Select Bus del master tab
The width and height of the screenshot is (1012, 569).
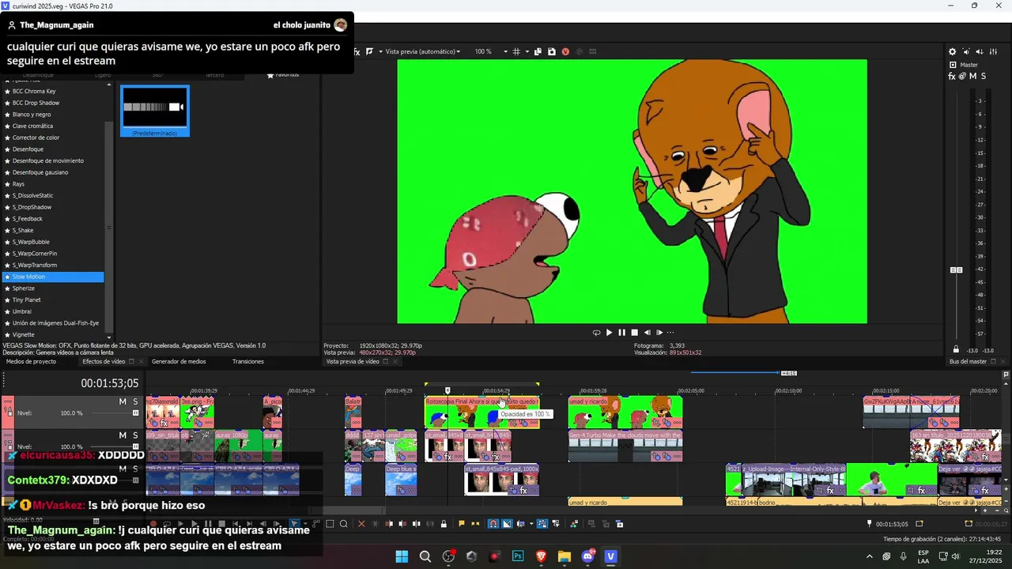968,361
